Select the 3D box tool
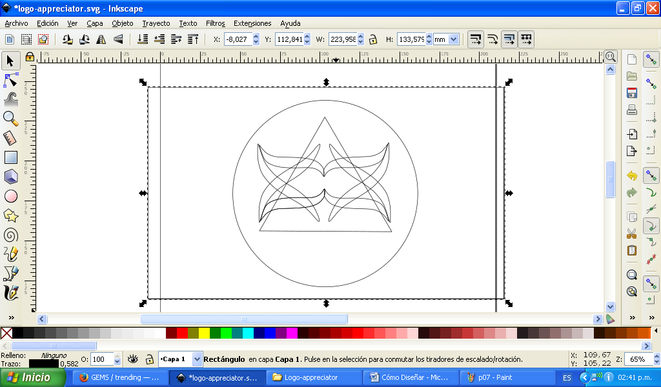 [10, 177]
